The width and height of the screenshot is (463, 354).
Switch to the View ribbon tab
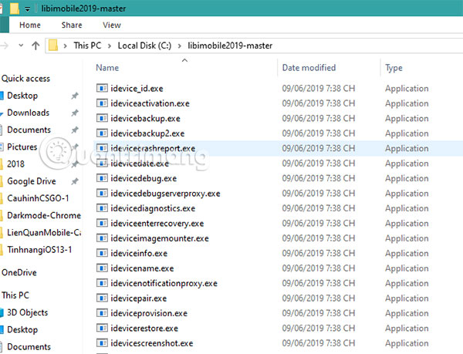click(112, 25)
